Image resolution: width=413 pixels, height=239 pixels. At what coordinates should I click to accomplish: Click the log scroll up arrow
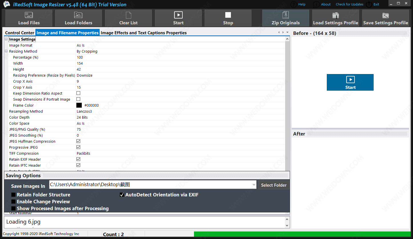point(287,219)
